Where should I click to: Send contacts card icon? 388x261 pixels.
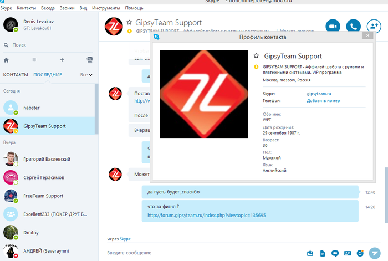(x=348, y=253)
